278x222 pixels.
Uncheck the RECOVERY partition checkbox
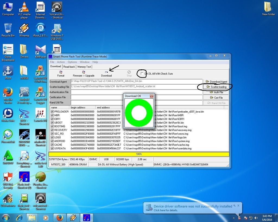(52, 130)
